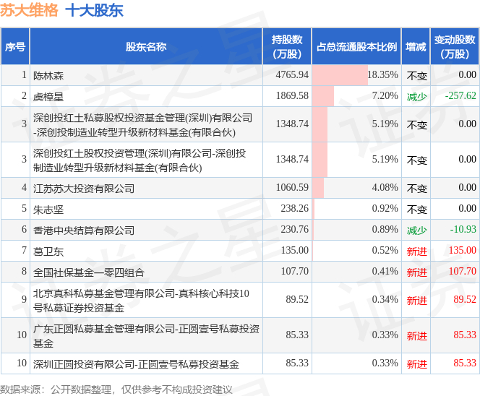Viewport: 480px width, 396px height.
Task: Click 新进 in the 深圳正圆 row
Action: point(416,364)
